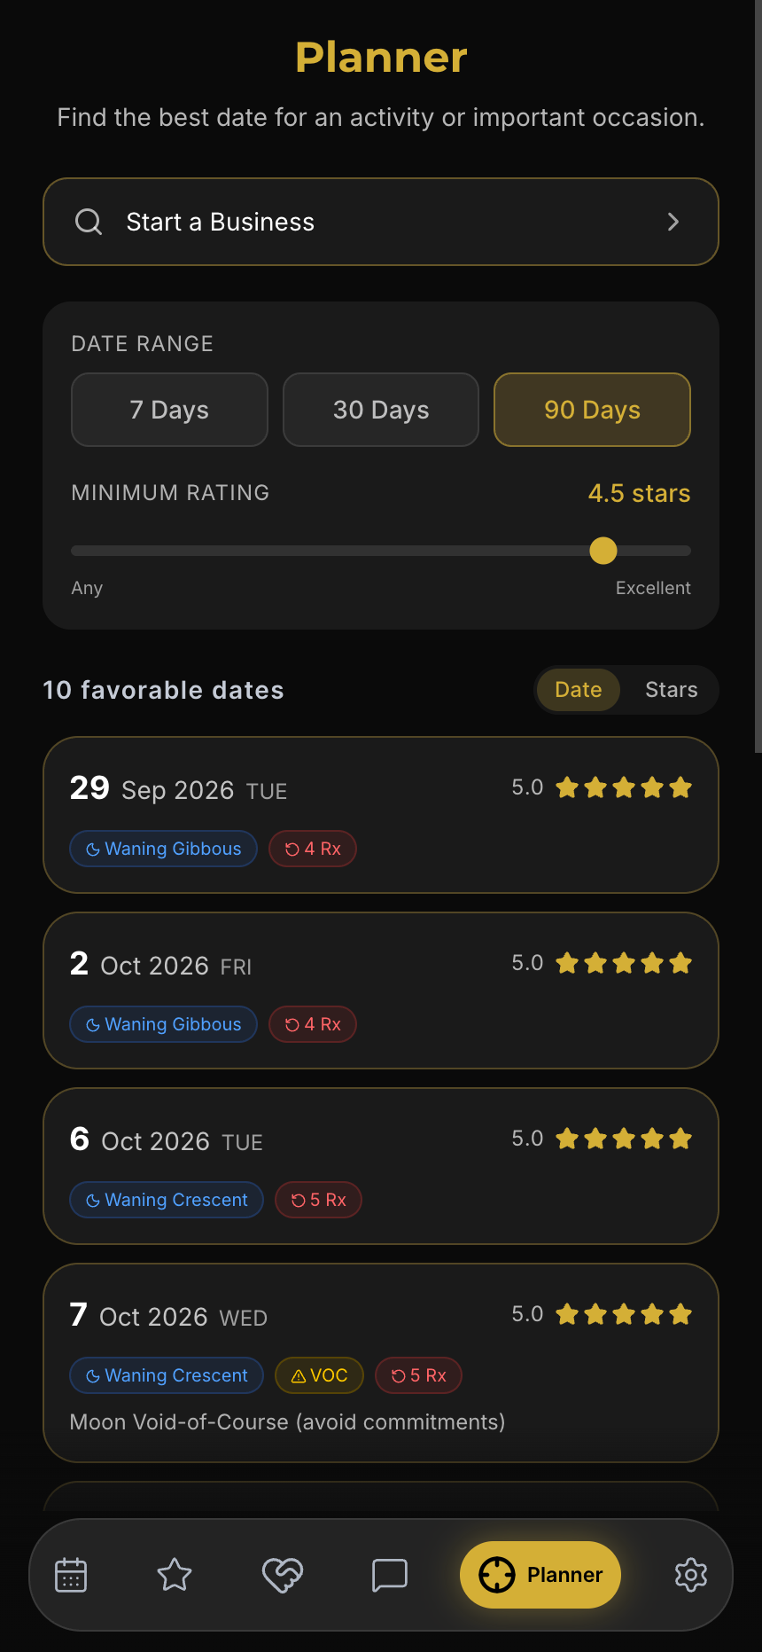Open the calendar icon in bottom navigation
This screenshot has height=1652, width=762.
click(71, 1575)
